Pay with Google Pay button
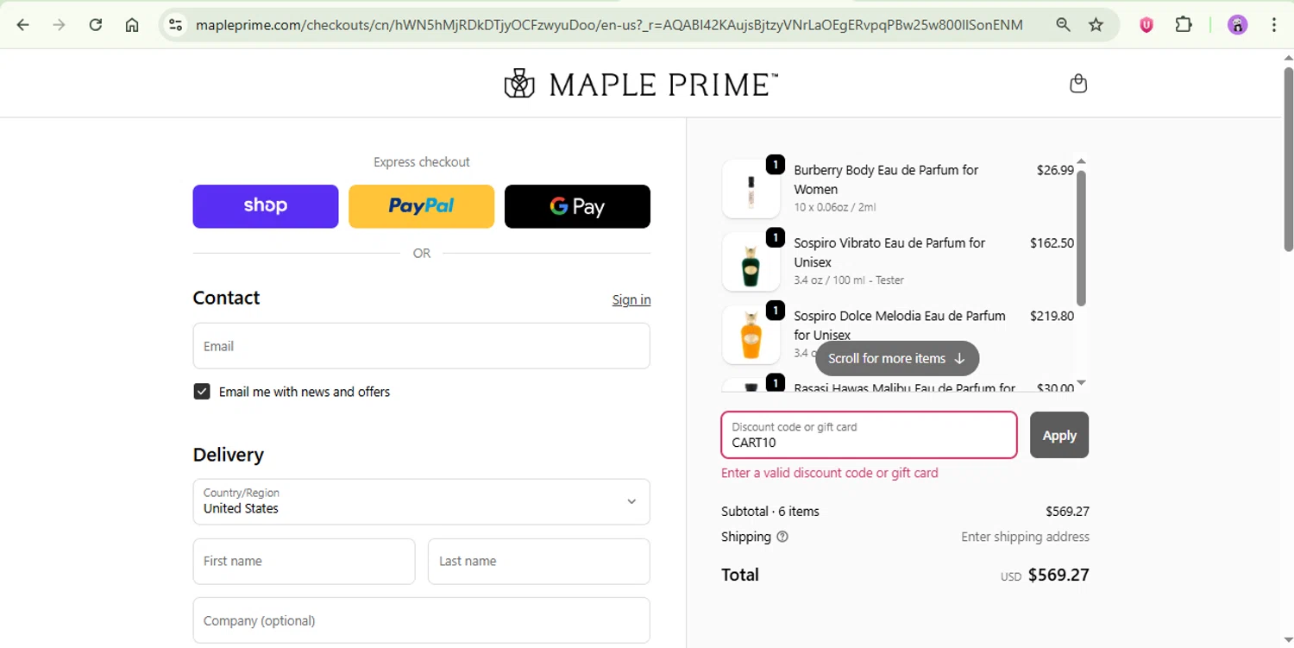 click(577, 206)
